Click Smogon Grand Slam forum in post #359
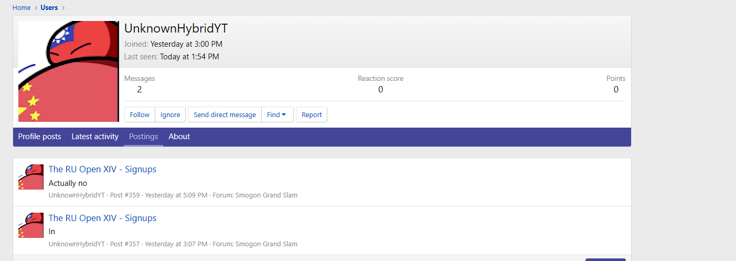Viewport: 736px width, 261px height. [266, 195]
